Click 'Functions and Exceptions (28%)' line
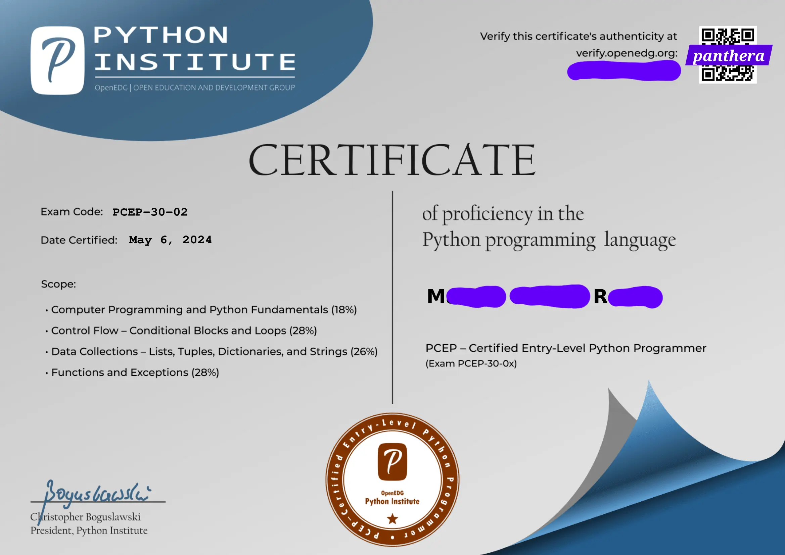 click(135, 372)
